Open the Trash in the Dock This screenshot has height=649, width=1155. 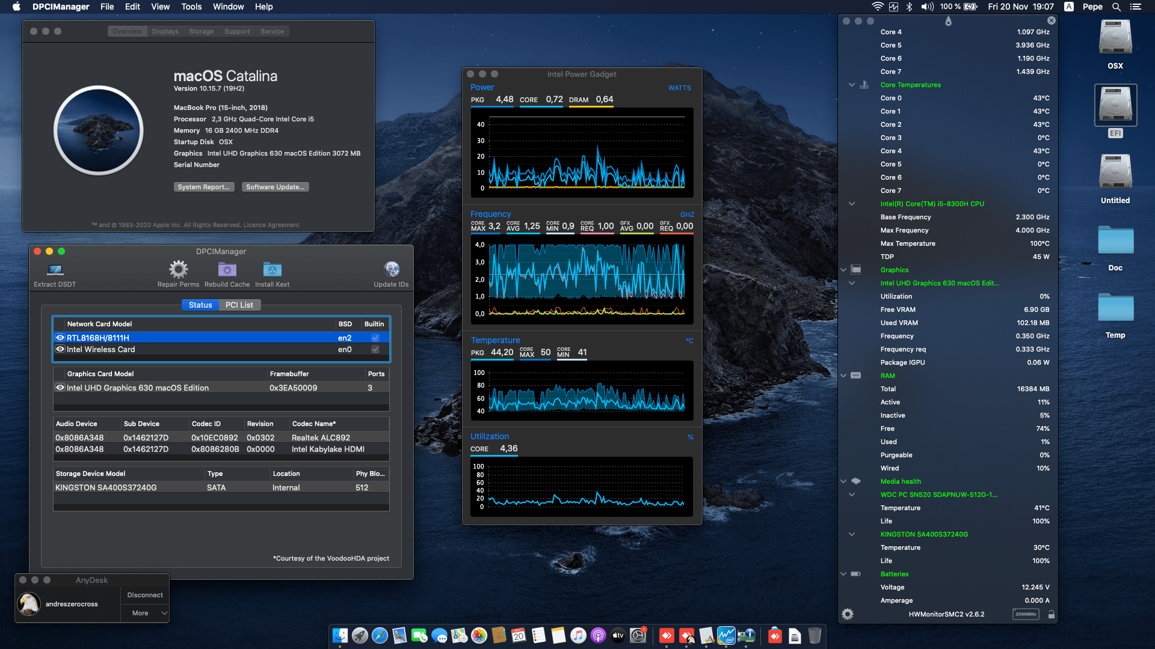click(815, 635)
